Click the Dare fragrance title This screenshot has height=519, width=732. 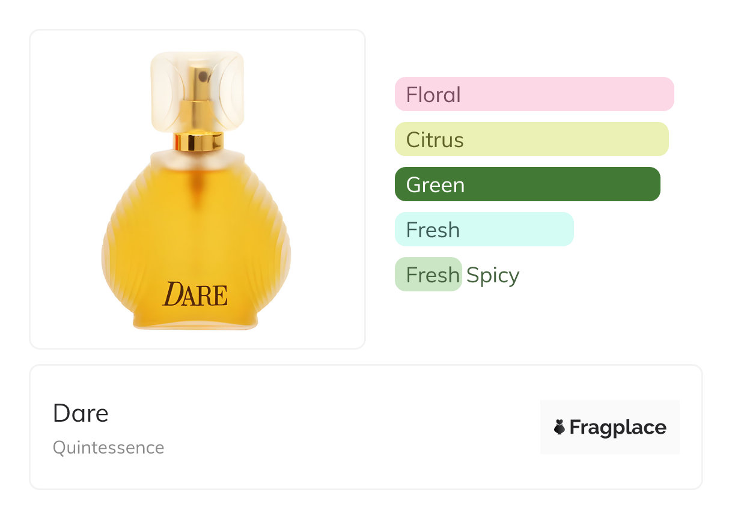(81, 413)
